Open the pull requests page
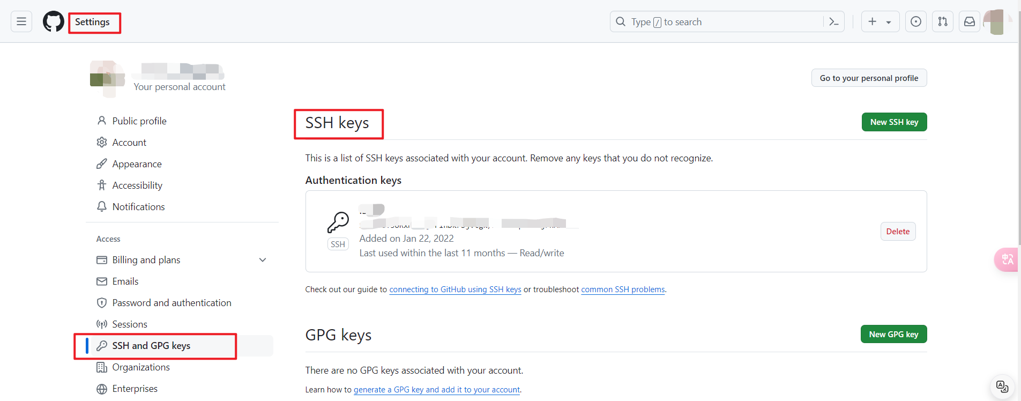Viewport: 1021px width, 401px height. pos(943,21)
